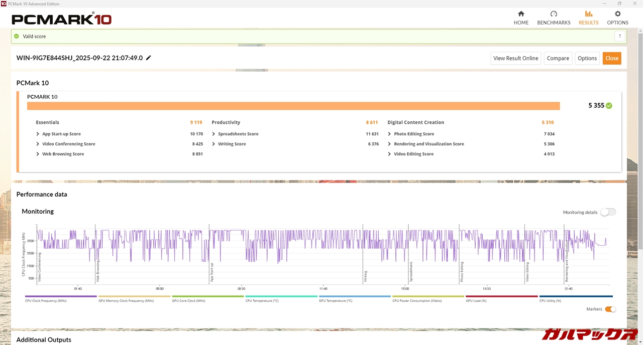Click the PCMark 10 app icon in the title bar
This screenshot has height=345, width=643.
coord(4,4)
